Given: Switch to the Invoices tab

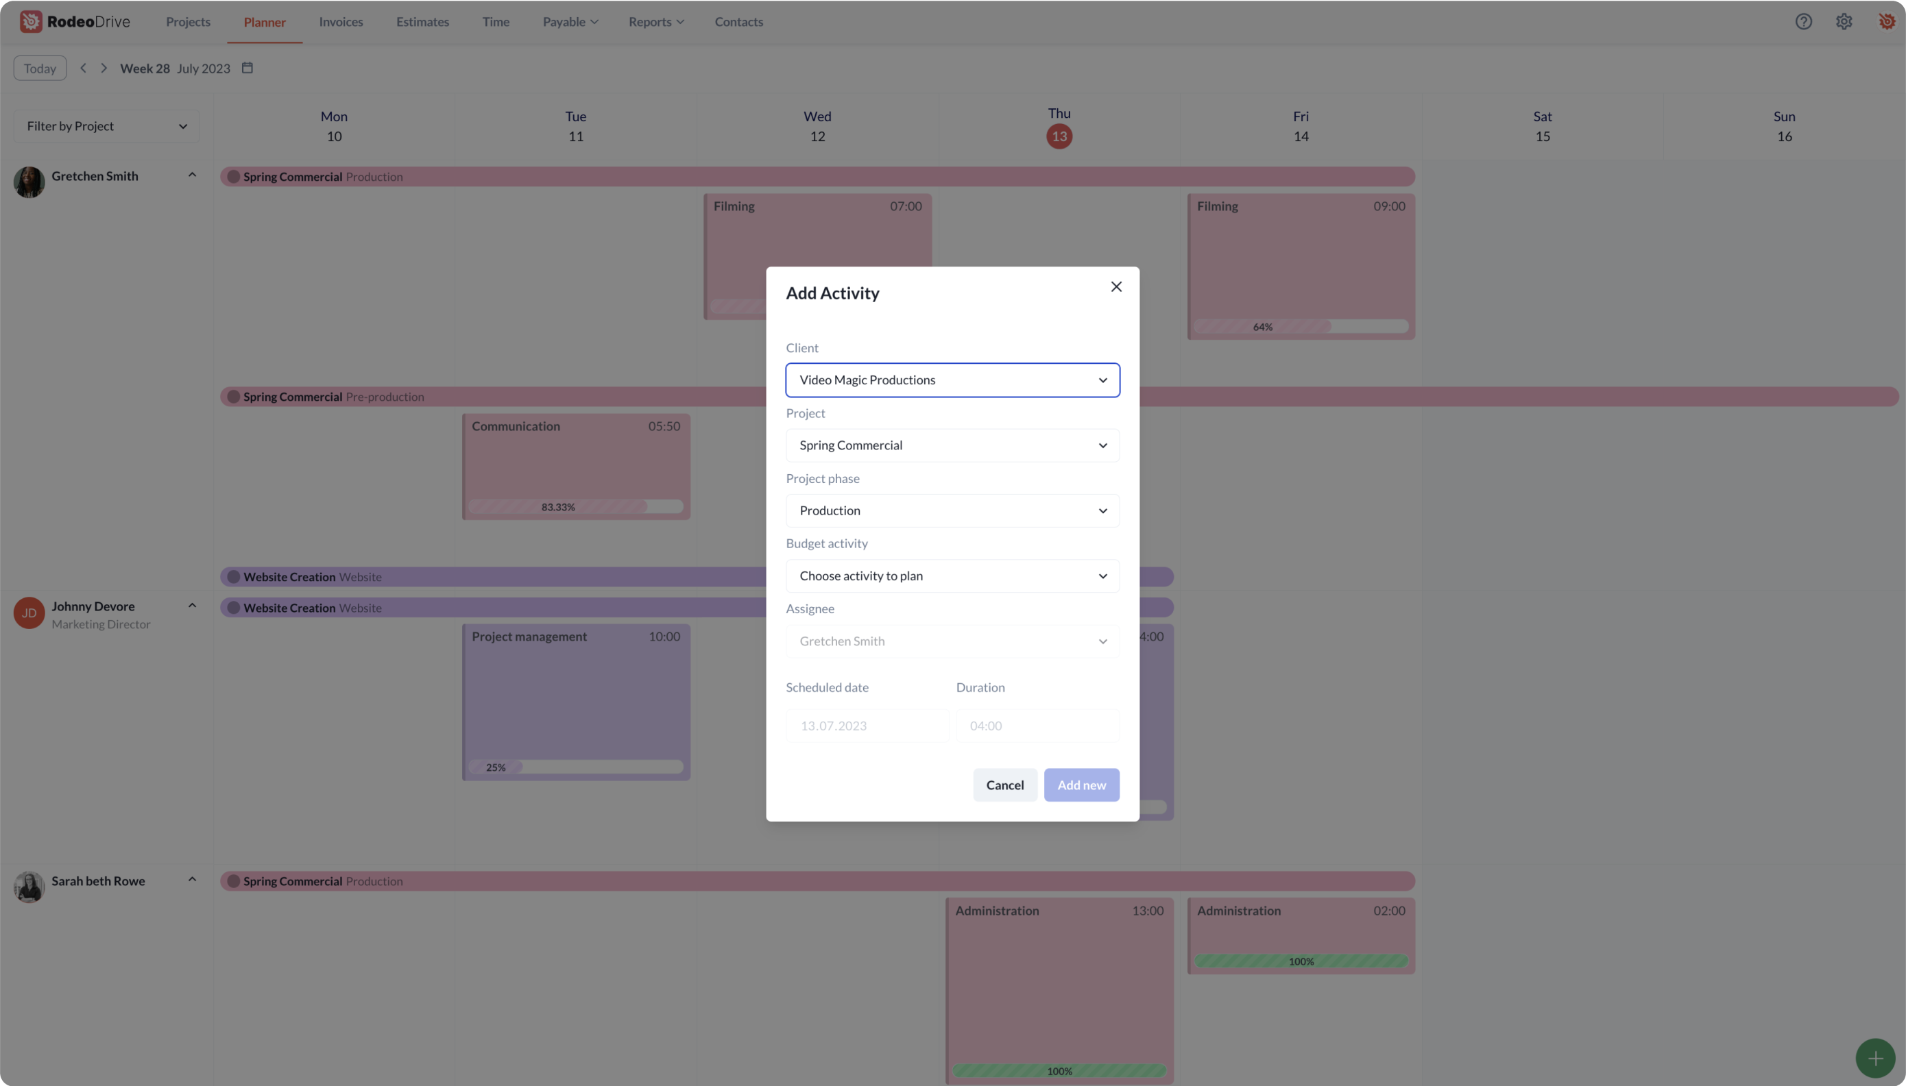Looking at the screenshot, I should [341, 22].
